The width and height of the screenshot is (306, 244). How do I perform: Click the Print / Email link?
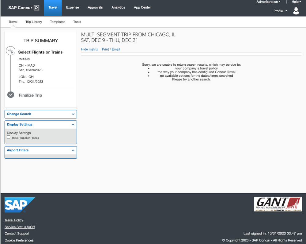[111, 49]
